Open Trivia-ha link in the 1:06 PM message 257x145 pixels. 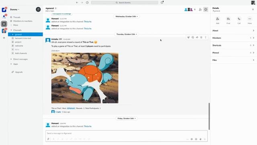(x=88, y=126)
